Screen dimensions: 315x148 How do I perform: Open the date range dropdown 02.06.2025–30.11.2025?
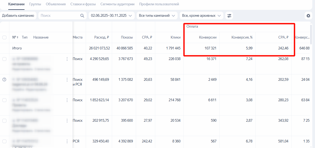click(x=111, y=16)
